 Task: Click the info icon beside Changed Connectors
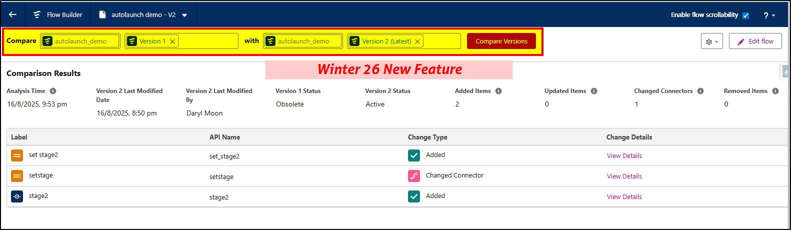[x=700, y=91]
